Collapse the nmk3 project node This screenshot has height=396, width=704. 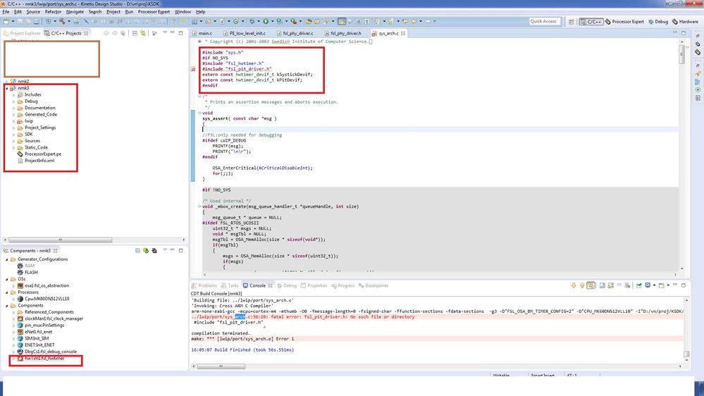point(7,89)
